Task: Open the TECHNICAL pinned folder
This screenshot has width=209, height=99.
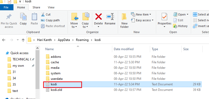Action: coord(21,59)
